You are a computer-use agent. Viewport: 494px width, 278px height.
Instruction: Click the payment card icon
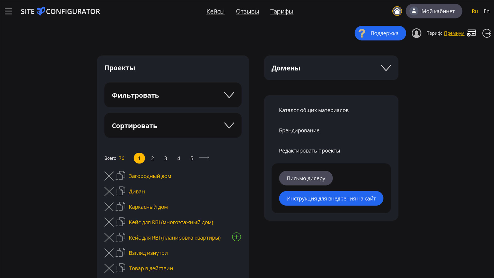point(471,33)
